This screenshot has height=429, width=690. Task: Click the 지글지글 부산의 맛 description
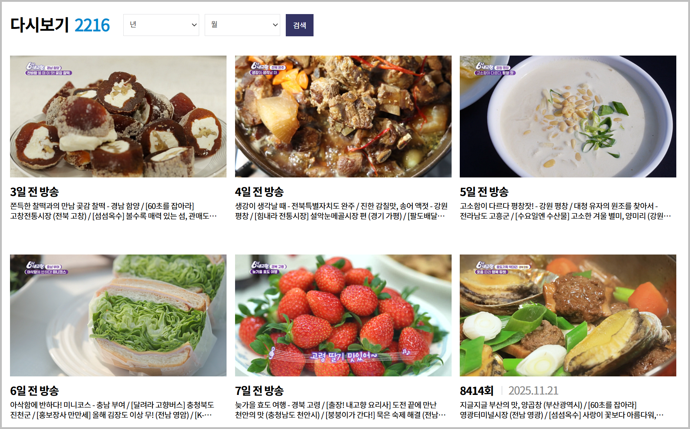tap(562, 410)
